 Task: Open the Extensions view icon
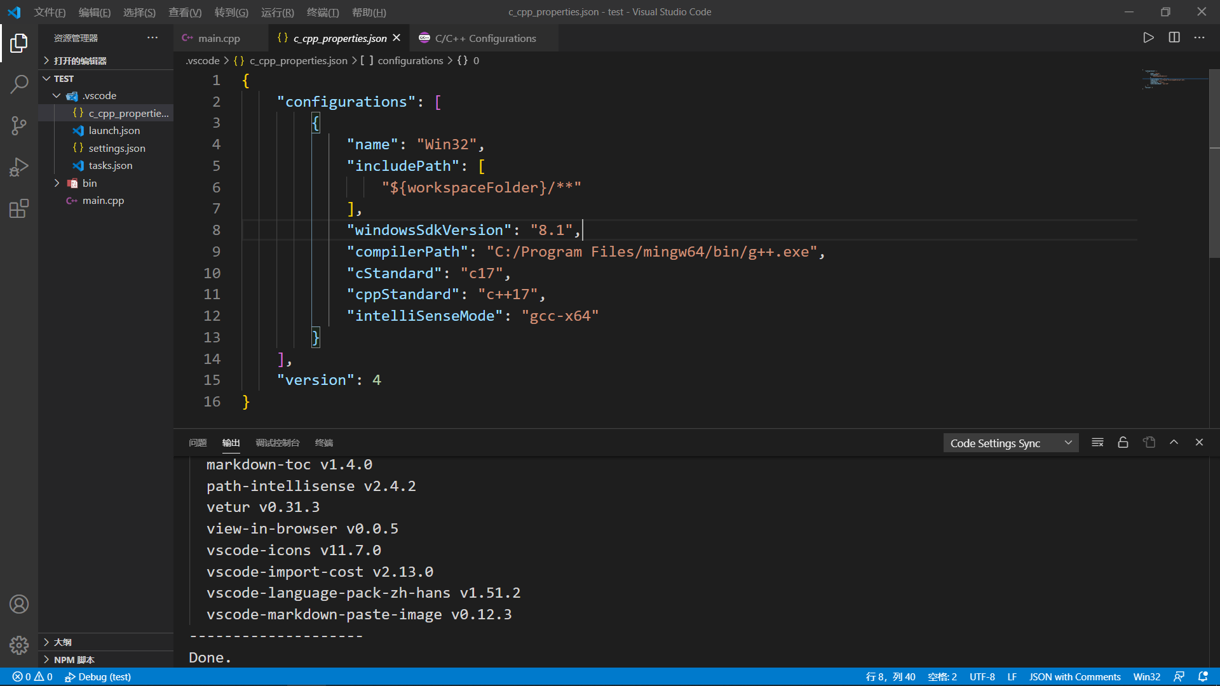[19, 208]
